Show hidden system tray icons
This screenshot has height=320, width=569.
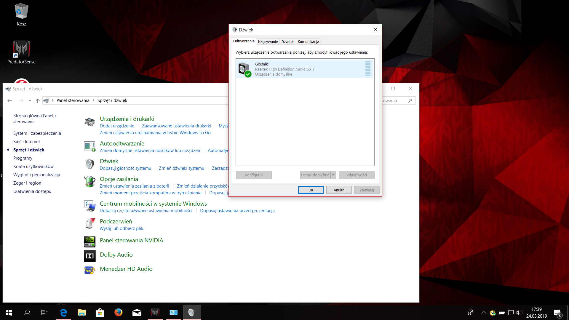pyautogui.click(x=484, y=312)
